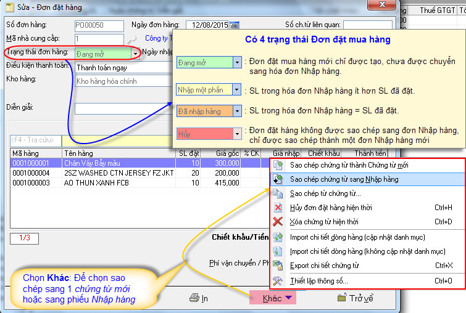Select Sao chép chứng từ thành Chứng từ mới
Viewport: 466px width, 313px height.
click(349, 165)
